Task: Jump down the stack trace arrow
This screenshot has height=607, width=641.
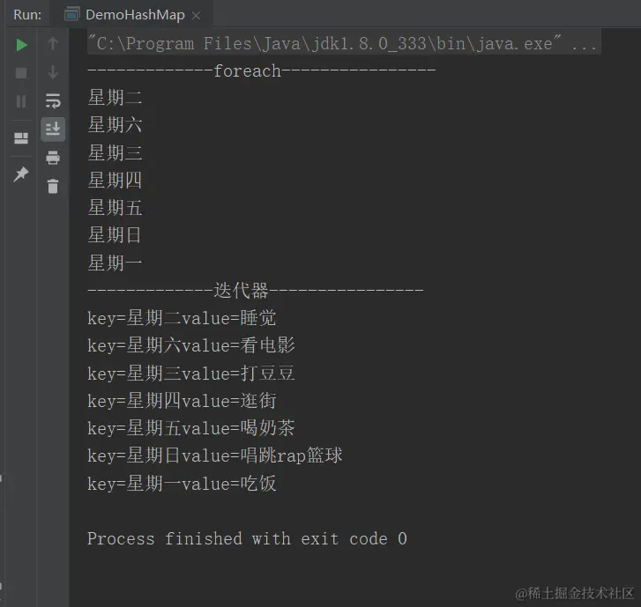Action: click(x=53, y=72)
